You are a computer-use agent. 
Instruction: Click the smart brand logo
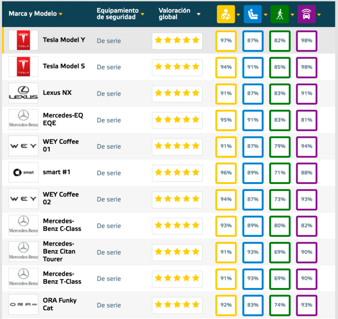(23, 172)
